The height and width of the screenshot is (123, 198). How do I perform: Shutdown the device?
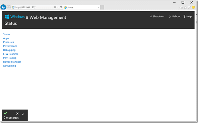click(x=157, y=16)
